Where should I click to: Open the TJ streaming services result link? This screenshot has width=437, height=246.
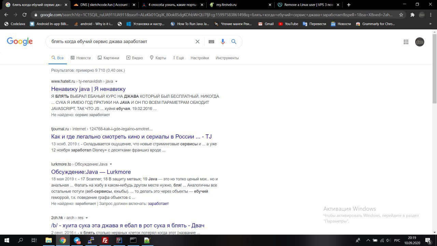(131, 137)
